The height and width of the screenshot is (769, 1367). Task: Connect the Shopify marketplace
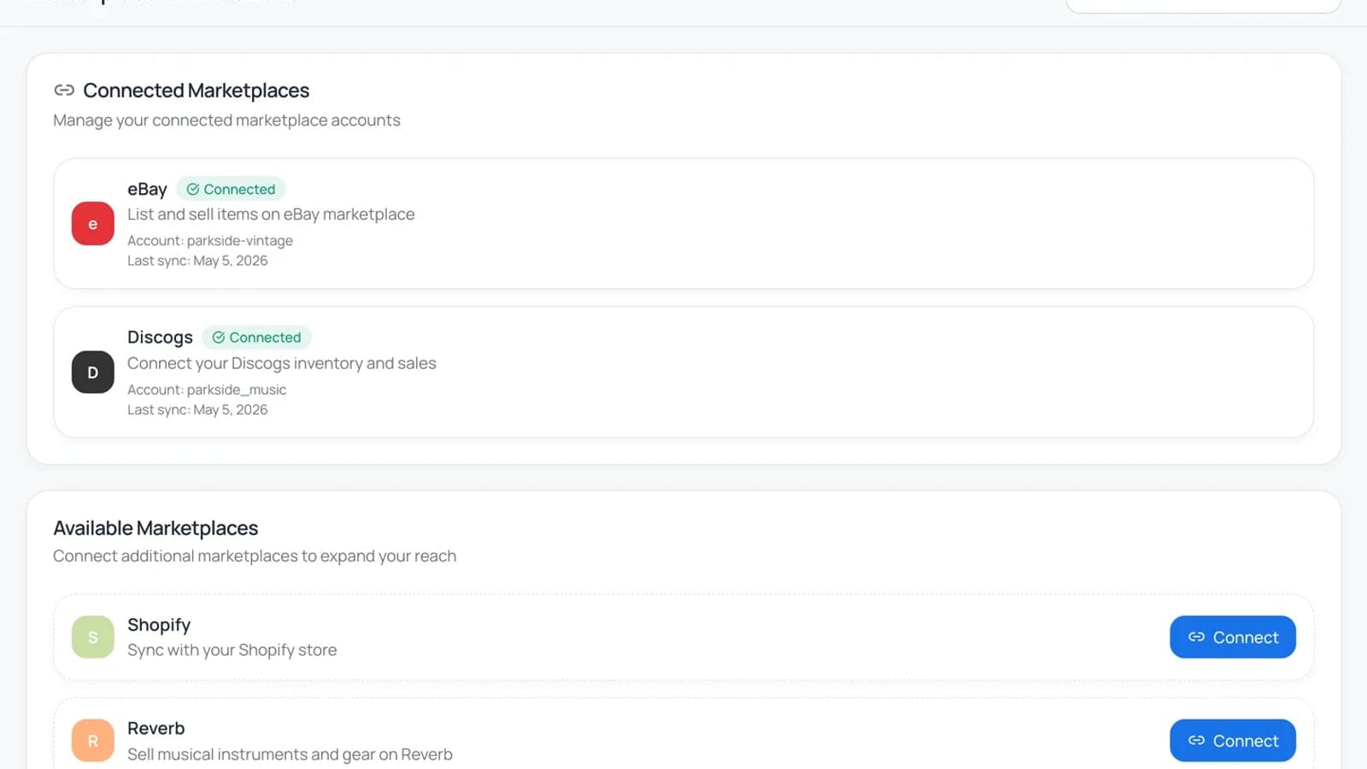click(1233, 637)
